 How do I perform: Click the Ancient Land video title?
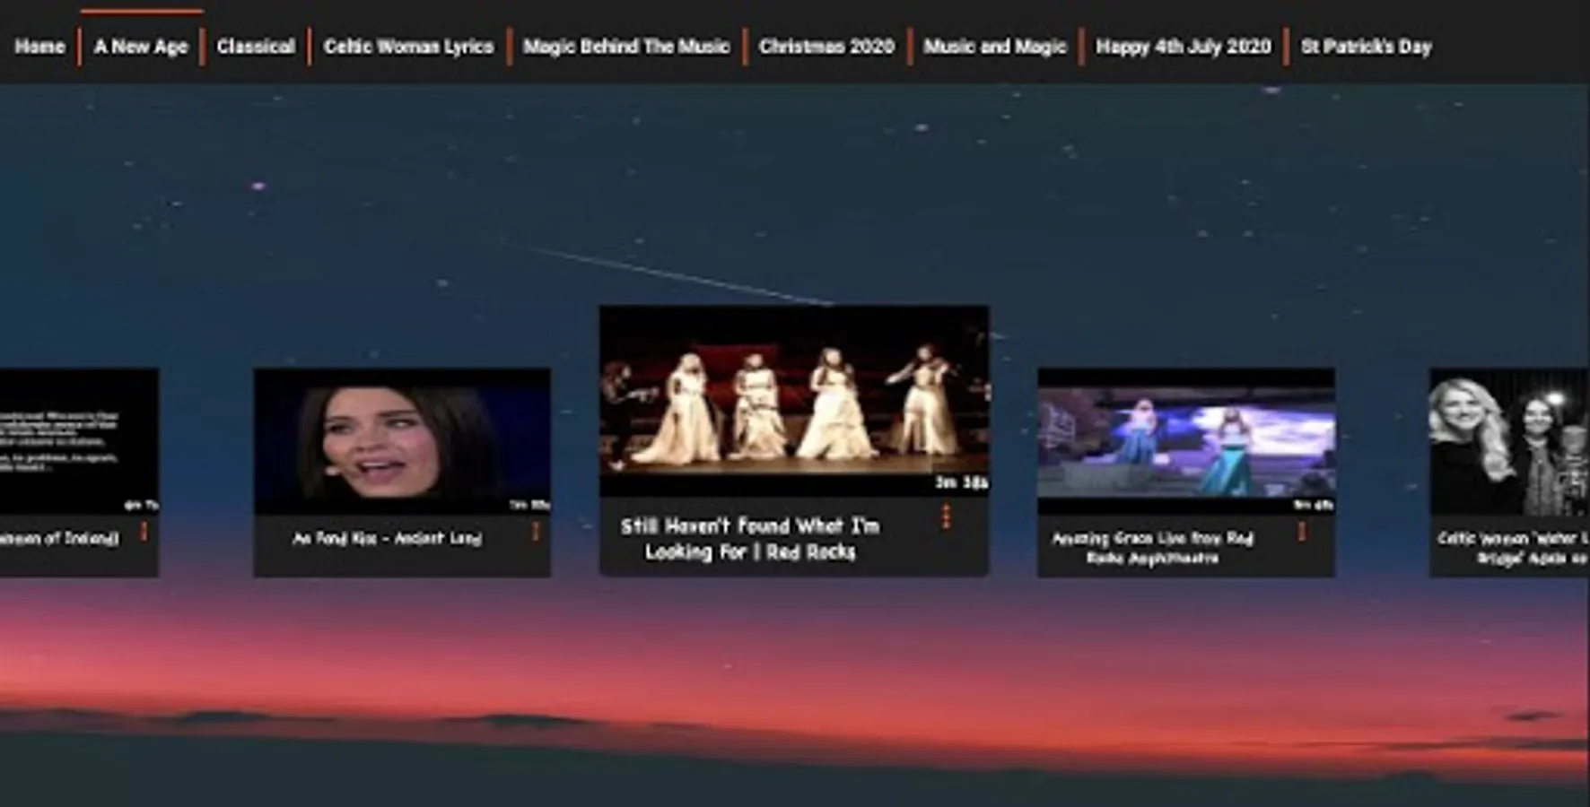[387, 538]
